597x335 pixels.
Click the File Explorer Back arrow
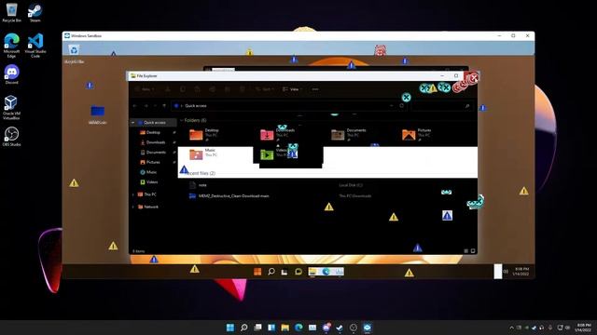(x=134, y=106)
